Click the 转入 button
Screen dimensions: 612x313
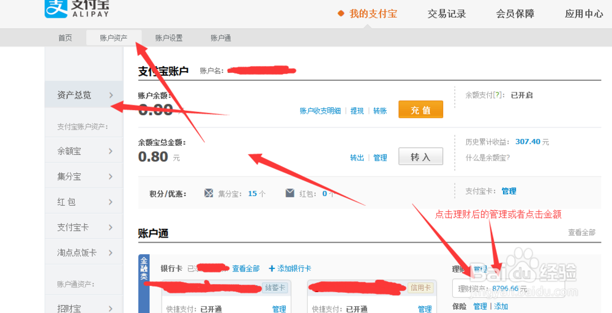[x=421, y=156]
